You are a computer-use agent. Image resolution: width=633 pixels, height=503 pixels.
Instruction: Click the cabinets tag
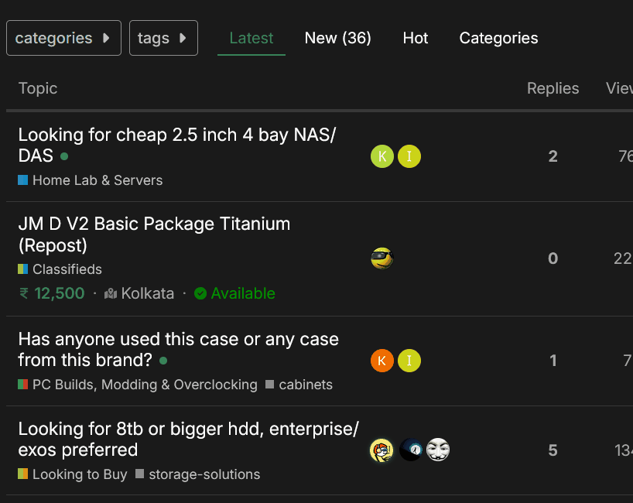(x=305, y=385)
